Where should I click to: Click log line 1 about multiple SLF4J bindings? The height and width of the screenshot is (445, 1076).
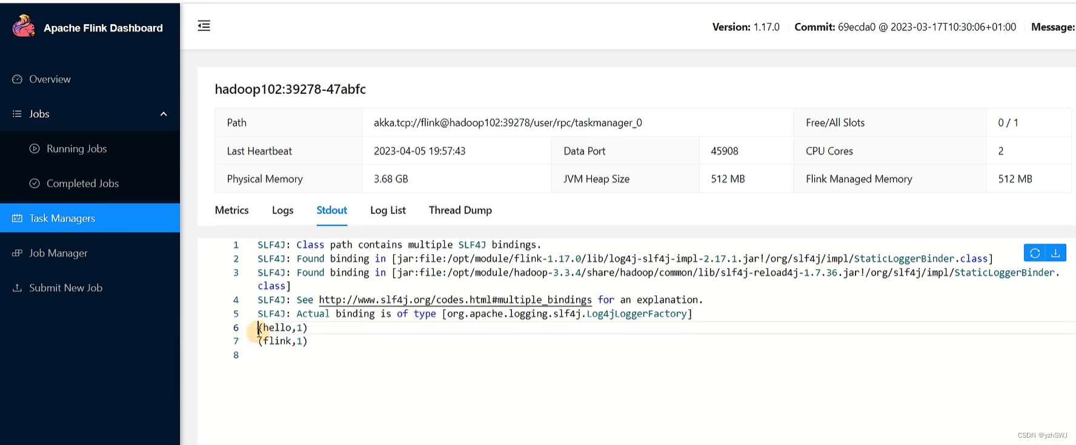pyautogui.click(x=399, y=245)
